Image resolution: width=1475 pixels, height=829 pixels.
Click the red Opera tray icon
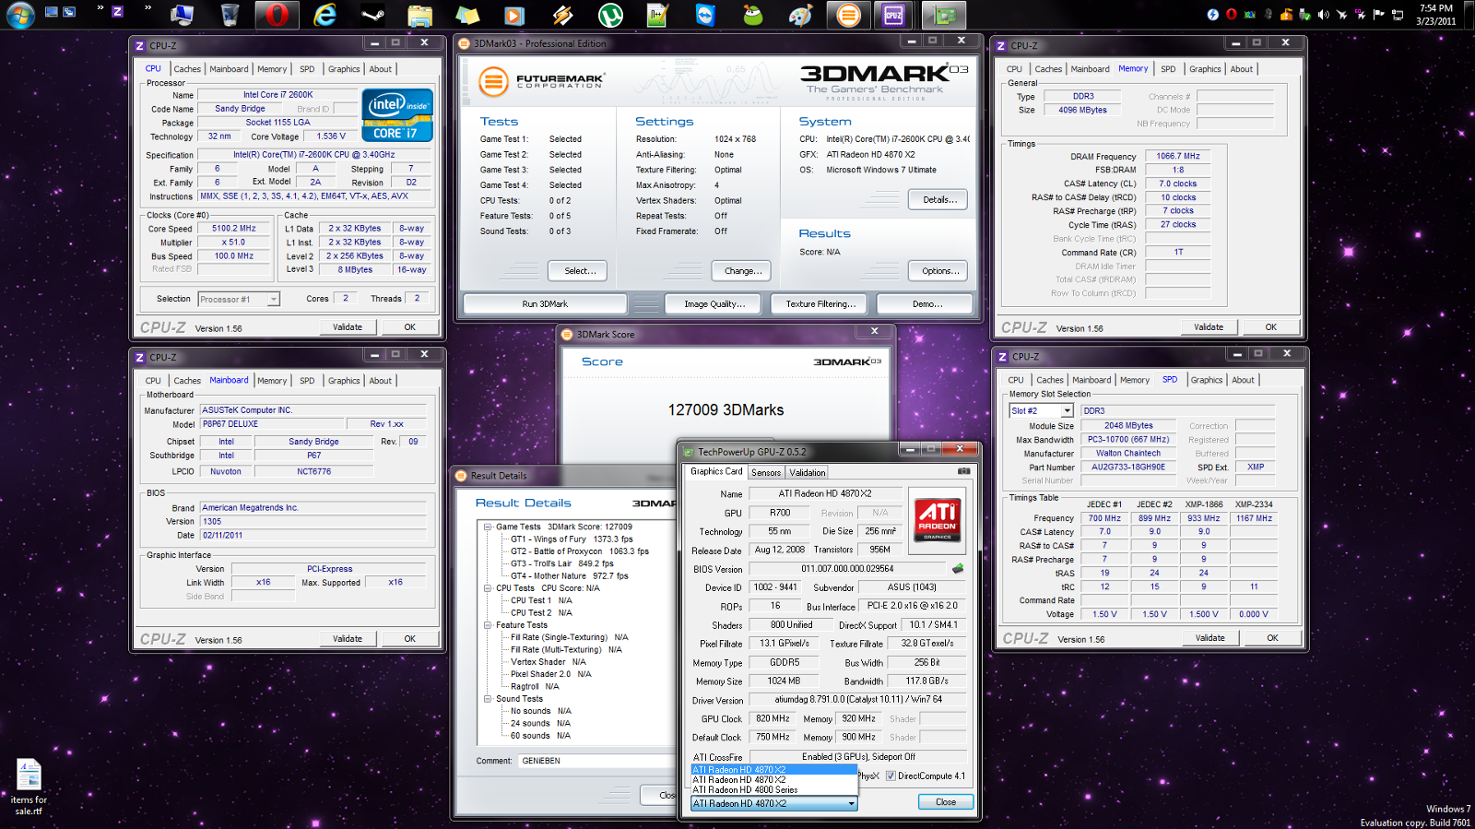[1231, 15]
